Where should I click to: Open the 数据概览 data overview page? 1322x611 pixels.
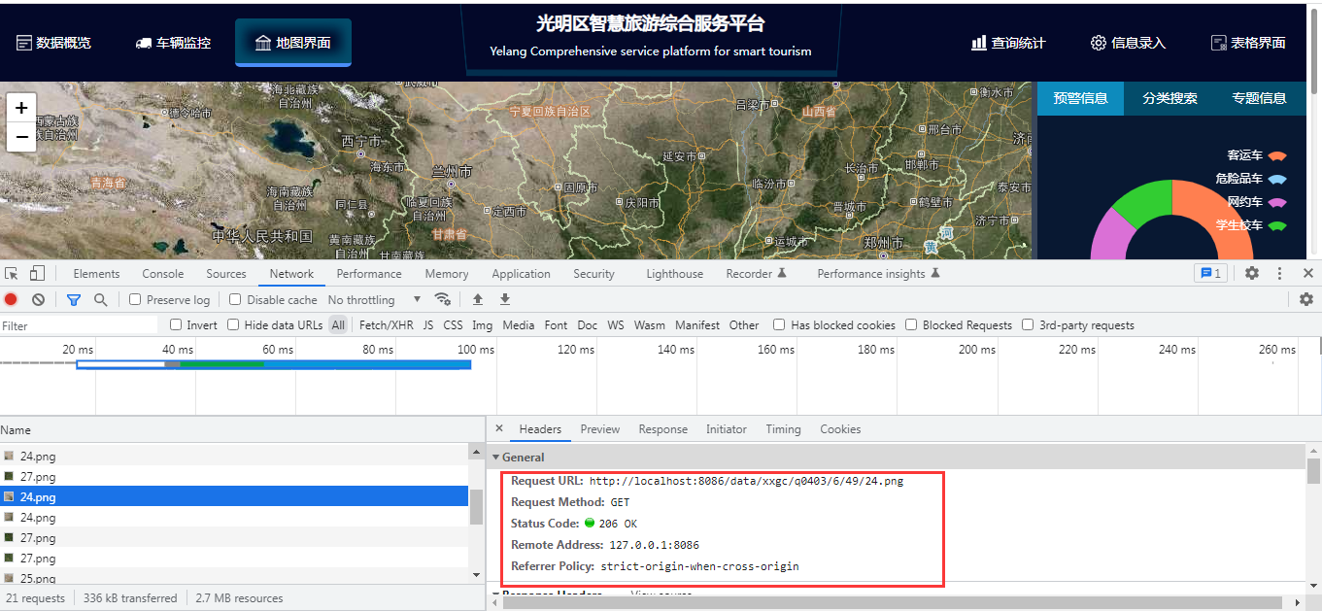(54, 43)
